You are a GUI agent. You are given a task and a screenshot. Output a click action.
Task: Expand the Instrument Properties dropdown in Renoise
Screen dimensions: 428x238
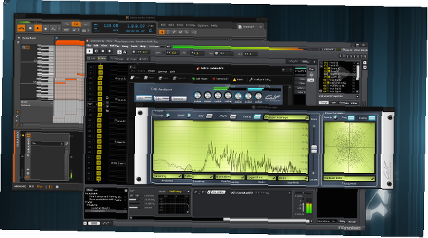coord(357,96)
